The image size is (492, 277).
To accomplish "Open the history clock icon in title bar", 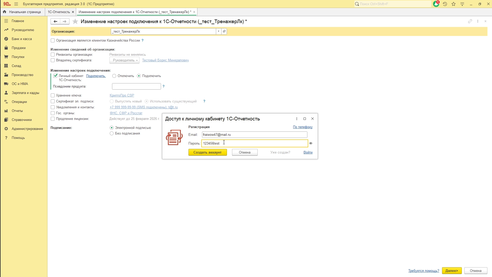I will tap(445, 4).
